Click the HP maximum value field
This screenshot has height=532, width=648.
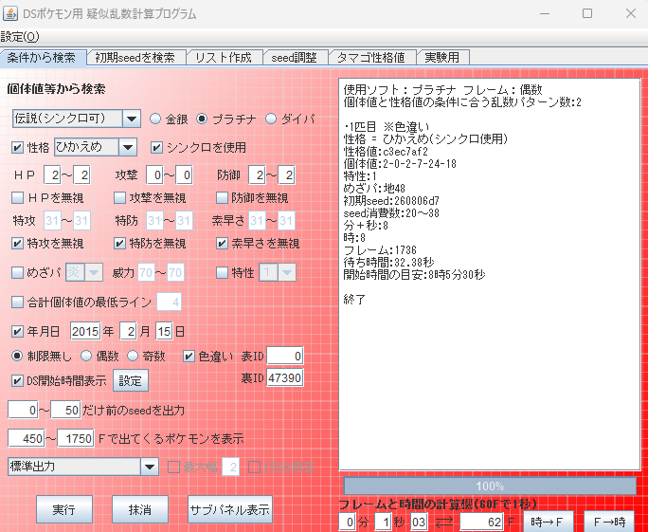81,175
